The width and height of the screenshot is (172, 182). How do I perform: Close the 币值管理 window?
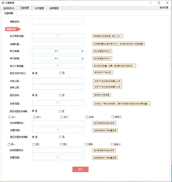coord(167,3)
